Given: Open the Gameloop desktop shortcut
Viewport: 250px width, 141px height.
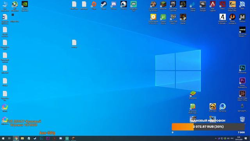Looking at the screenshot, I should pos(222,107).
